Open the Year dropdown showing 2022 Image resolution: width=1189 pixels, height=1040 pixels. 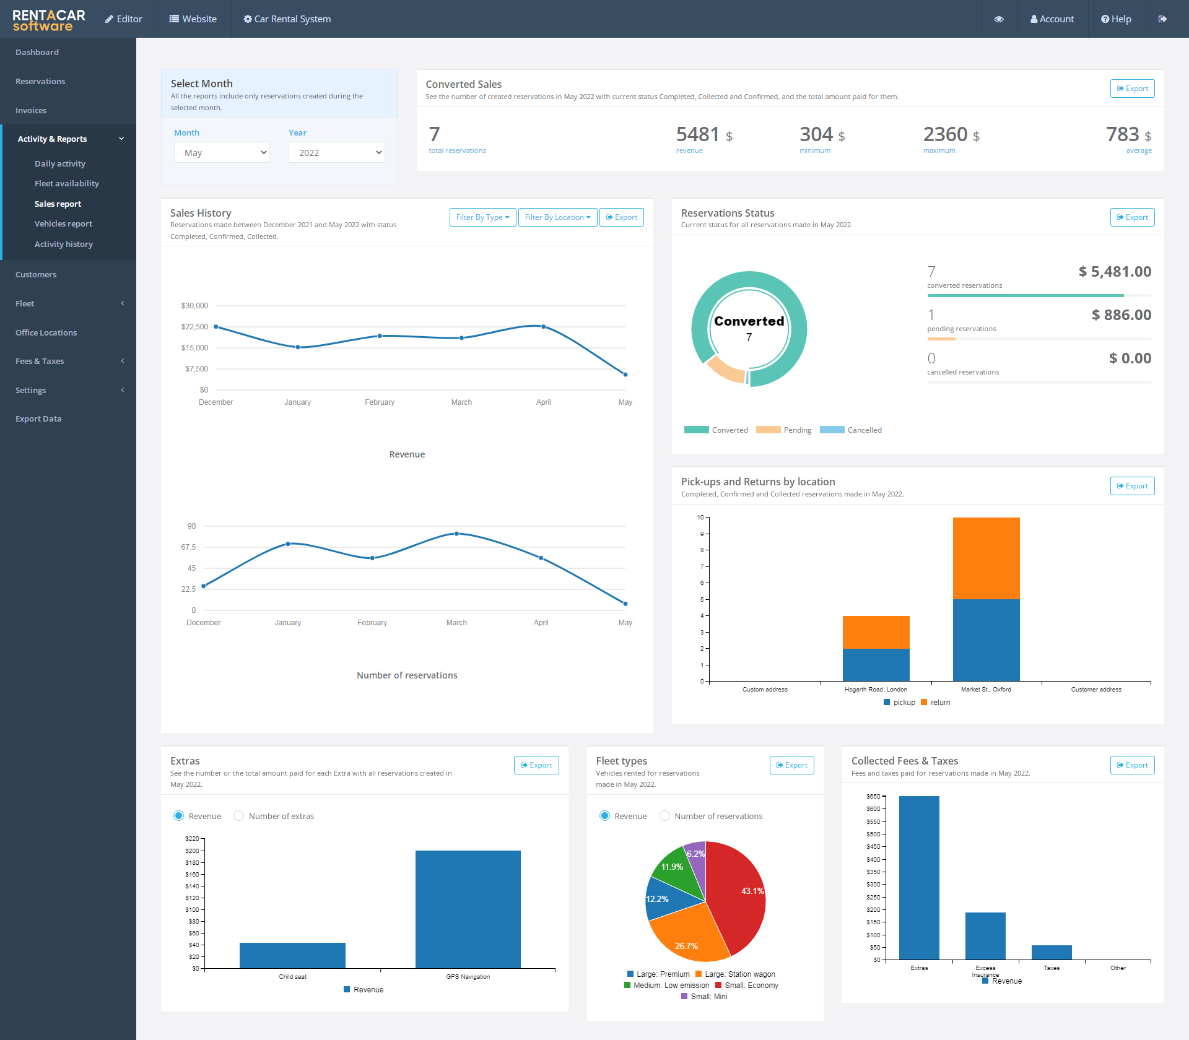pyautogui.click(x=336, y=153)
